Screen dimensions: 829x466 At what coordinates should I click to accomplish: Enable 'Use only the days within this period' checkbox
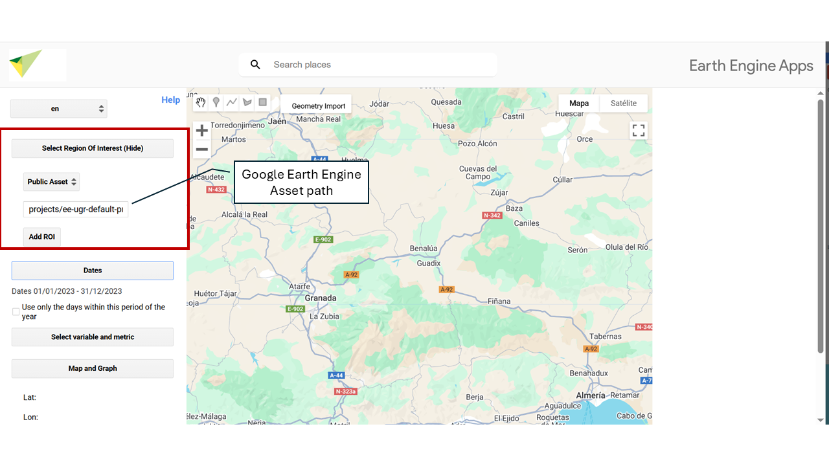click(16, 312)
